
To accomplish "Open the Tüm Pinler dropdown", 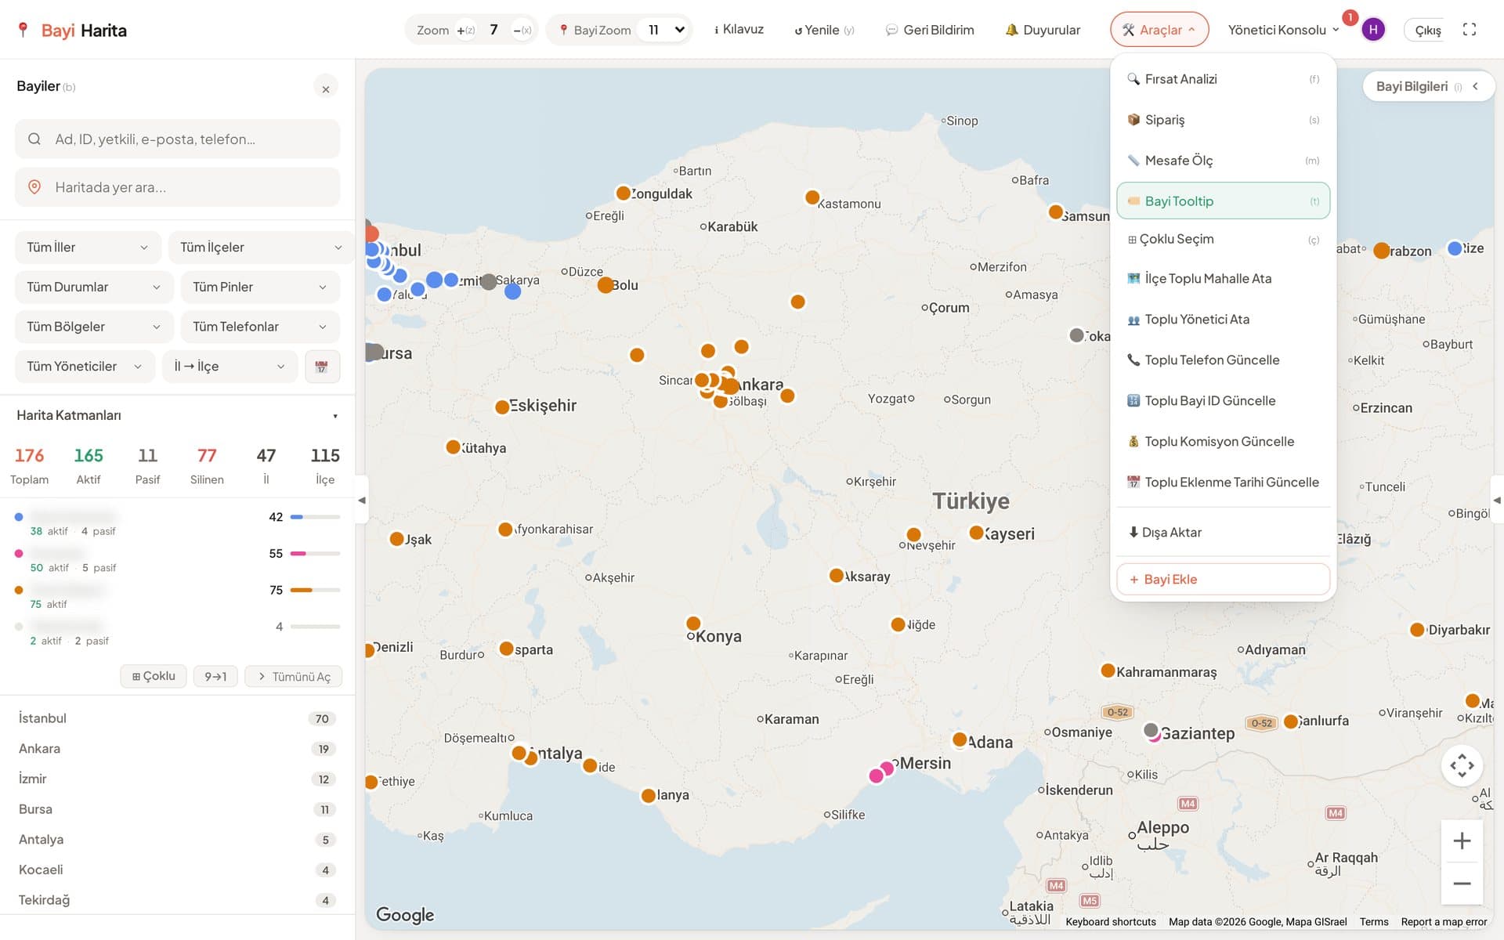I will (260, 287).
